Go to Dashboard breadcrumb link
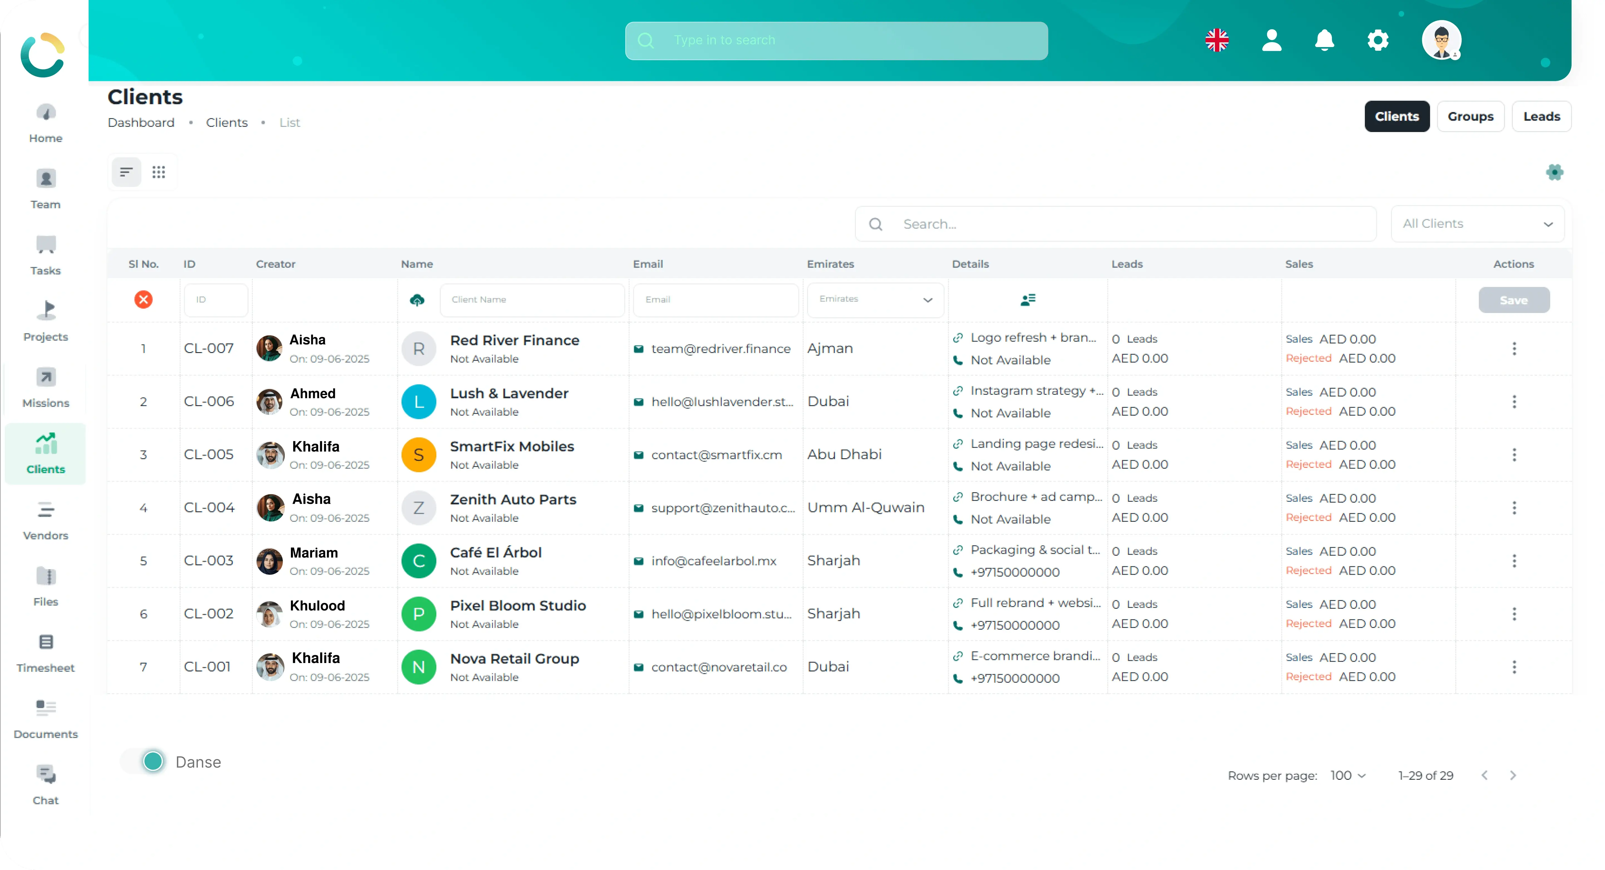This screenshot has width=1605, height=870. point(141,123)
